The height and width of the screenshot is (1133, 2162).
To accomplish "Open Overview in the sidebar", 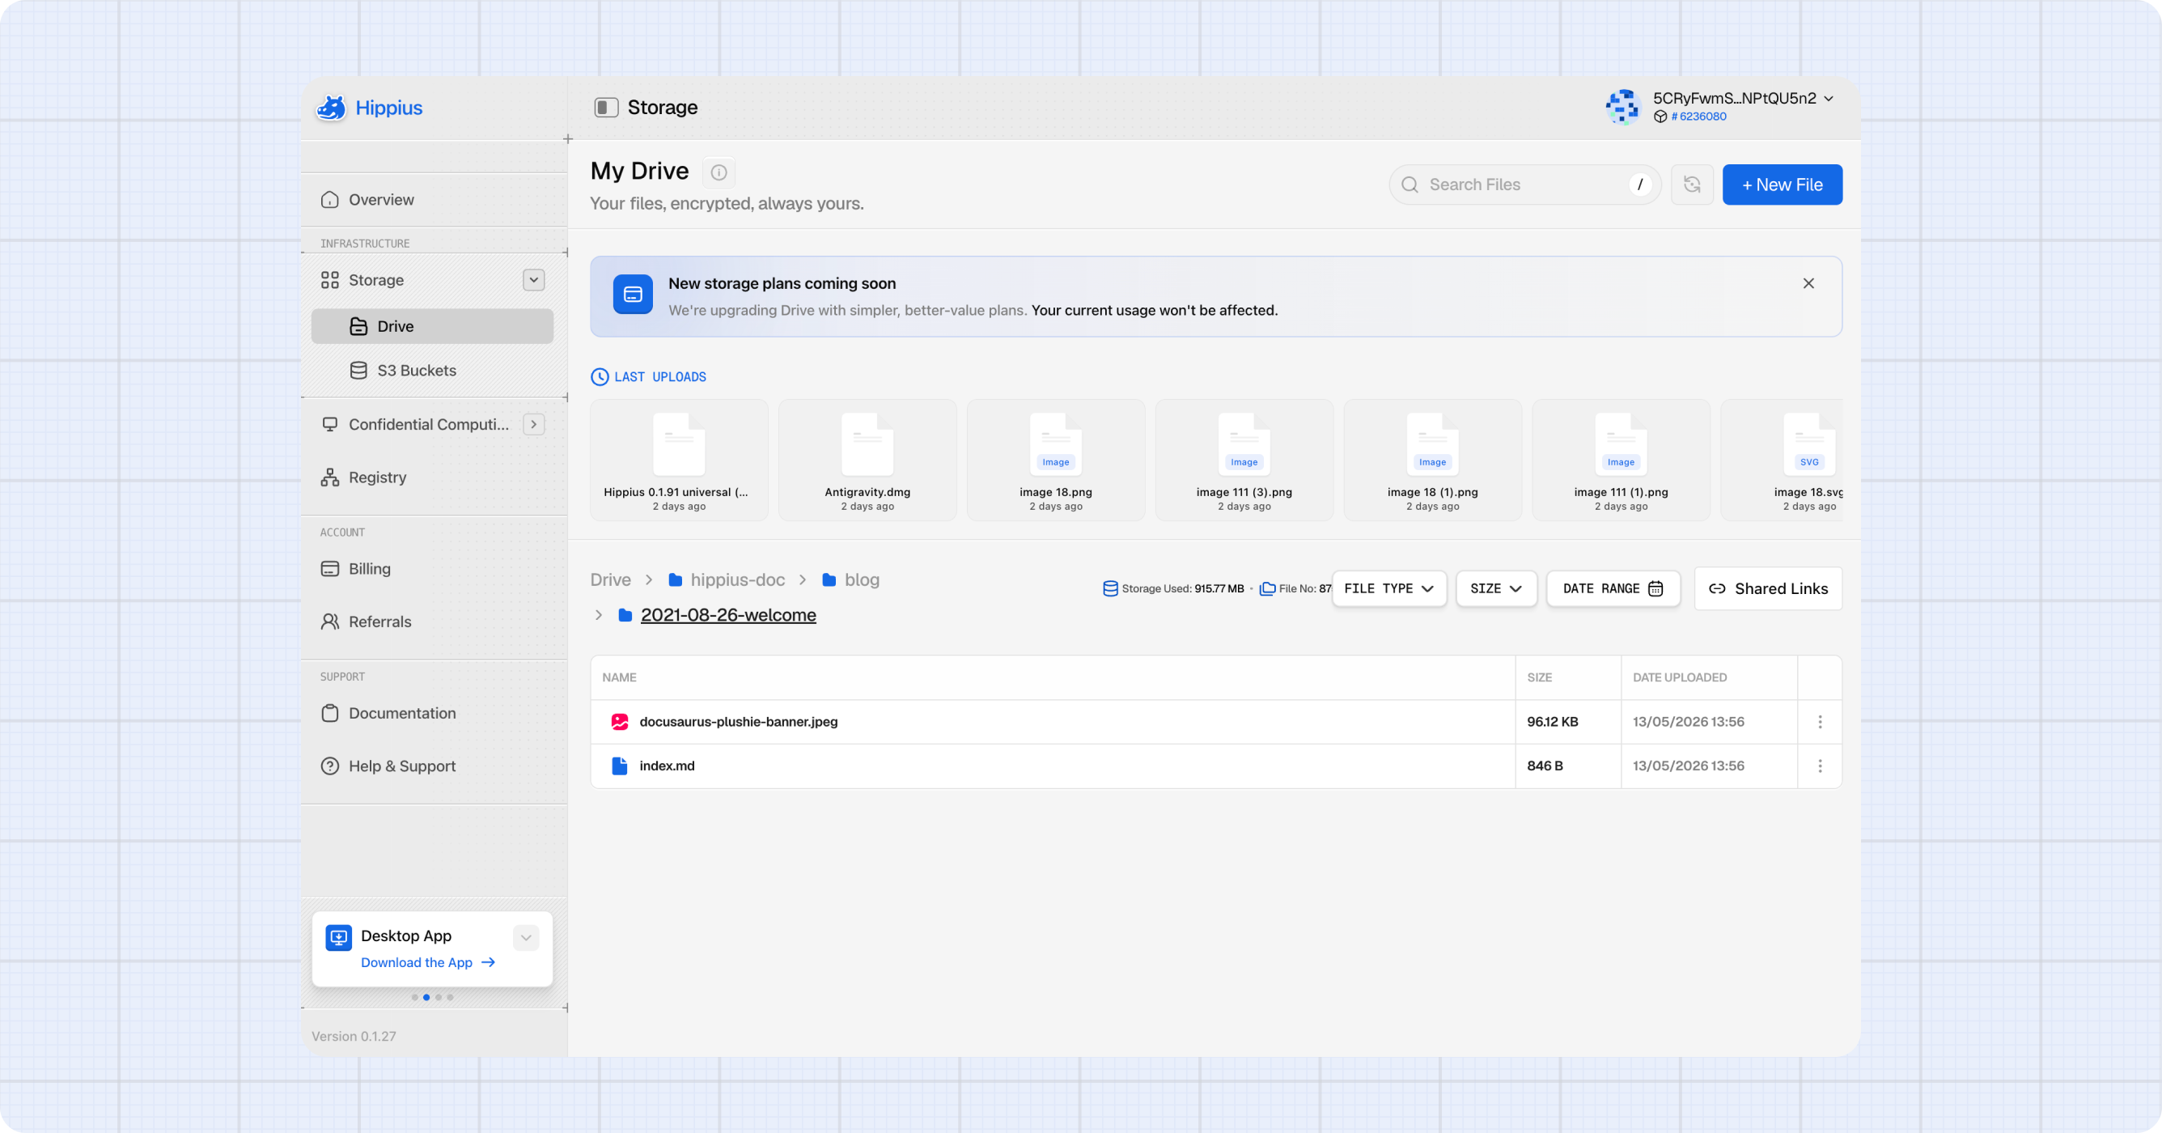I will coord(433,200).
